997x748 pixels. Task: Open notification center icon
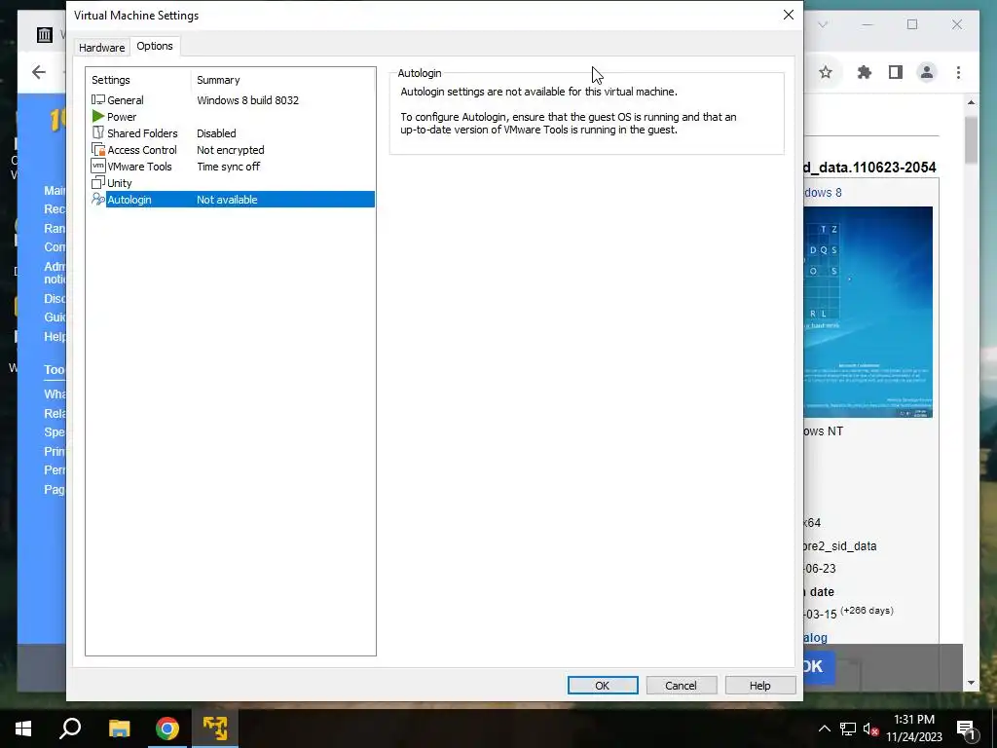[967, 729]
